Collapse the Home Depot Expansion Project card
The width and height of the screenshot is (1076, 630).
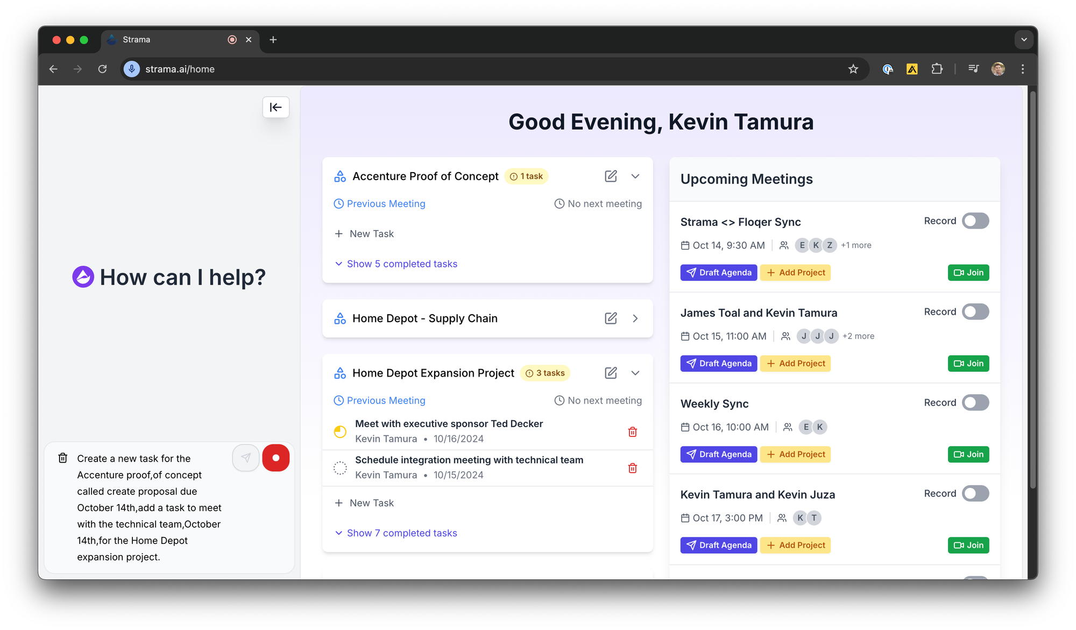(x=635, y=373)
